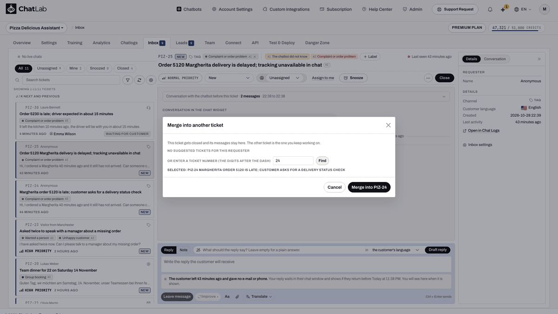
Task: Switch to the Details panel tab
Action: [472, 59]
